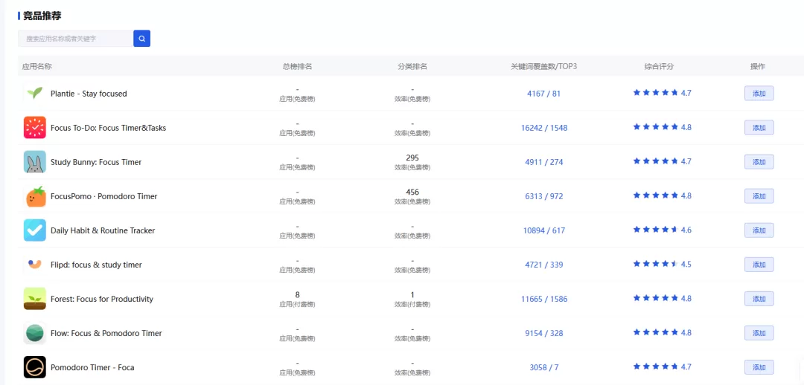The width and height of the screenshot is (804, 385).
Task: Open keyword coverage 4167 / 81 link
Action: pyautogui.click(x=544, y=94)
